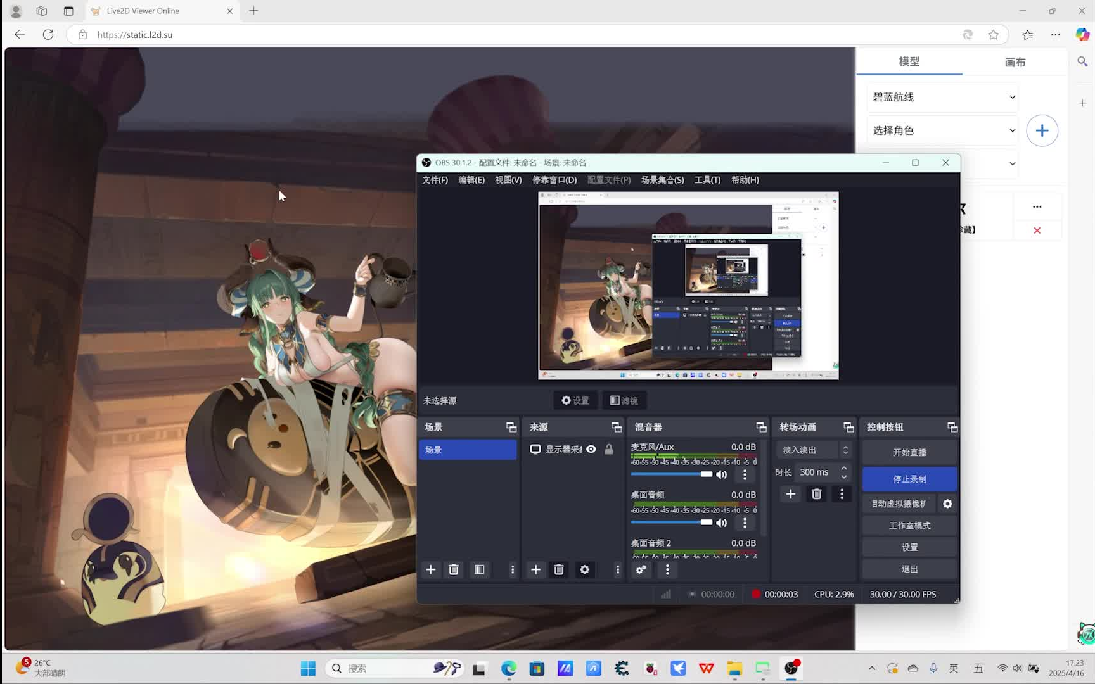Open audio mixer dock menu dots

[x=667, y=569]
